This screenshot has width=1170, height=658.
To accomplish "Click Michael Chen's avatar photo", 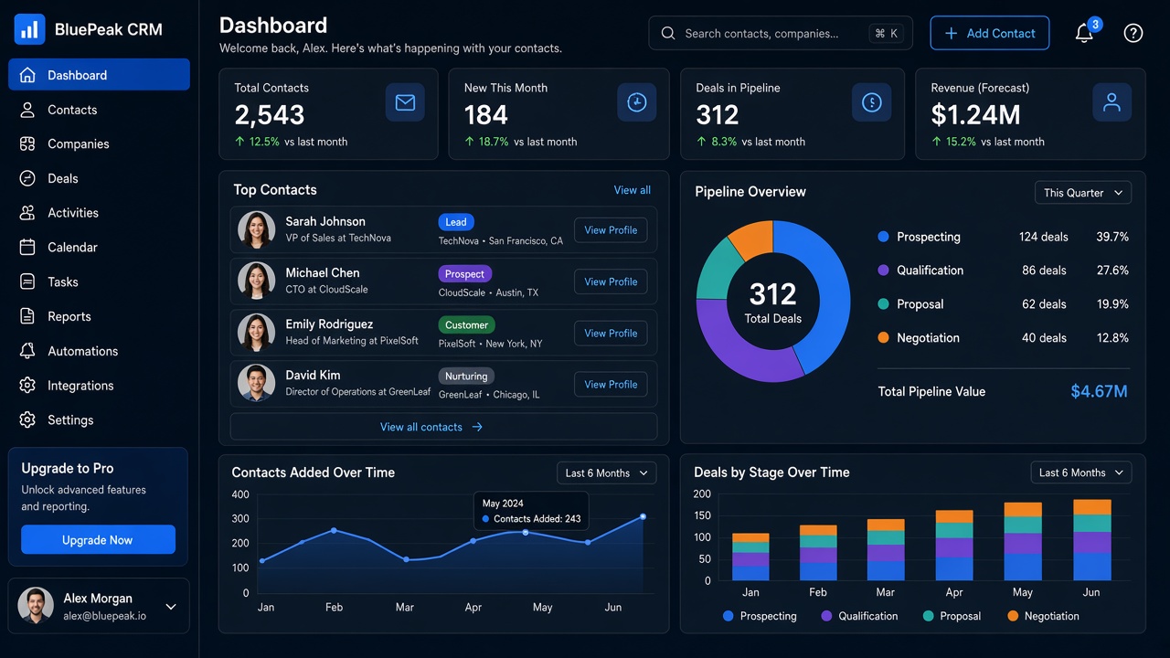I will tap(257, 281).
